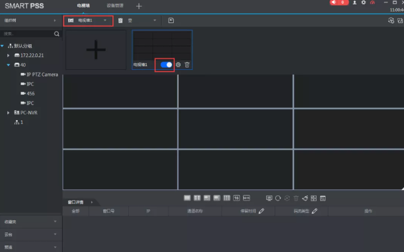Collapse the 40 device node
Viewport: 404px width, 252px height.
click(9, 65)
